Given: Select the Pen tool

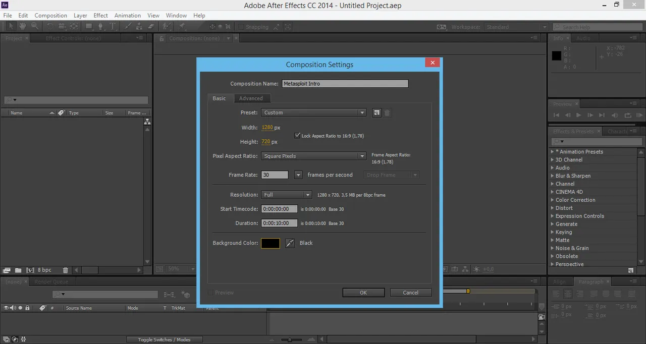Looking at the screenshot, I should [101, 26].
